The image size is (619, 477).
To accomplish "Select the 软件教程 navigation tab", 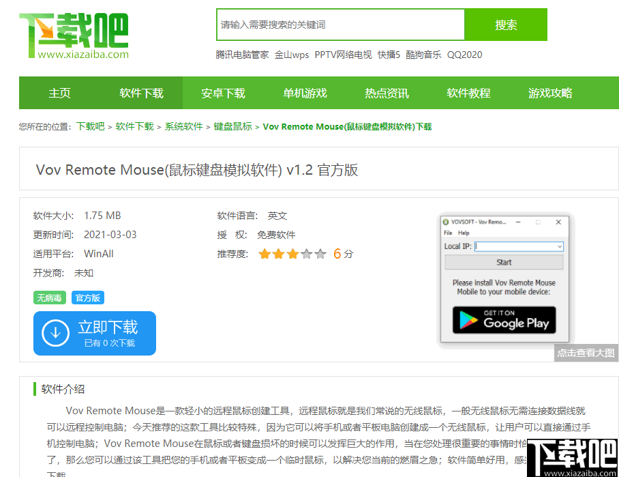I will (x=468, y=93).
